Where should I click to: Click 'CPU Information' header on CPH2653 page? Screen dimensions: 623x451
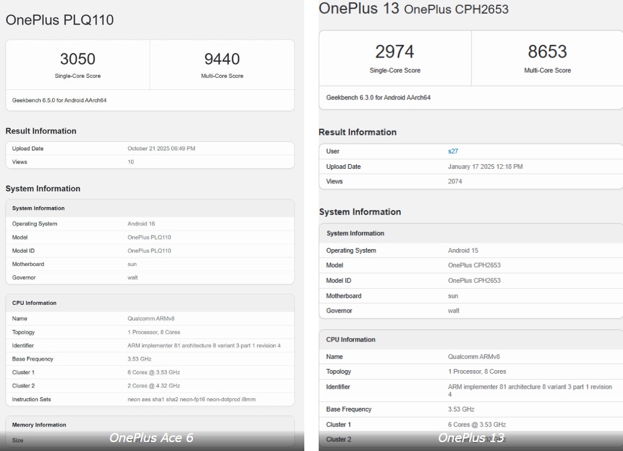(x=350, y=340)
